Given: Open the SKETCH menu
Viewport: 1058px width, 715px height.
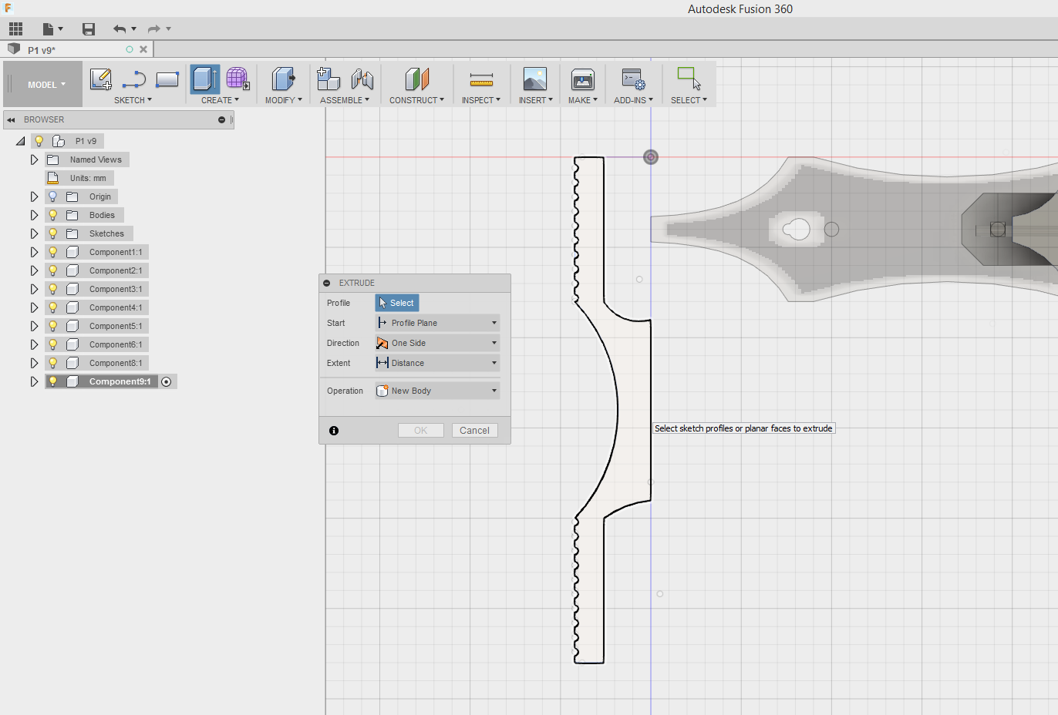Looking at the screenshot, I should click(x=133, y=100).
